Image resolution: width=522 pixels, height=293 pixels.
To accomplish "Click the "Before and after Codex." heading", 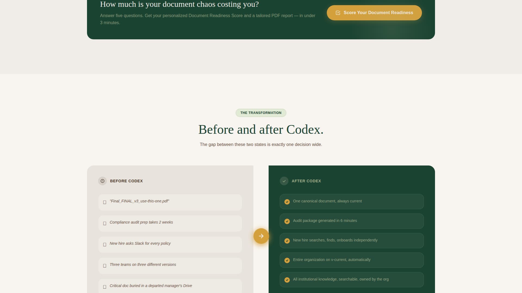I will click(x=261, y=129).
